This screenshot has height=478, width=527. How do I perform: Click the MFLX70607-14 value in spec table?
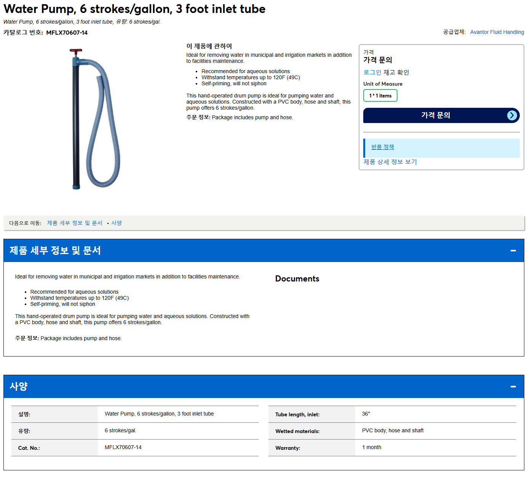tap(123, 448)
